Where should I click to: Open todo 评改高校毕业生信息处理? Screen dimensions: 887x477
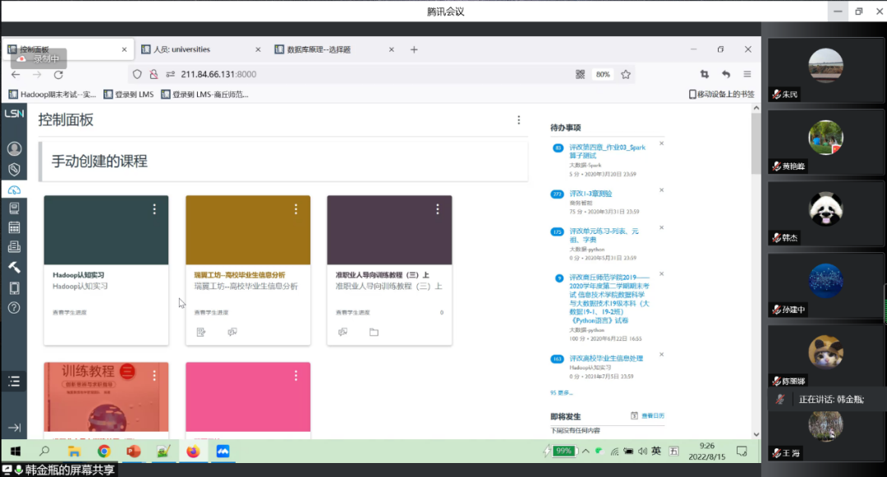point(606,358)
